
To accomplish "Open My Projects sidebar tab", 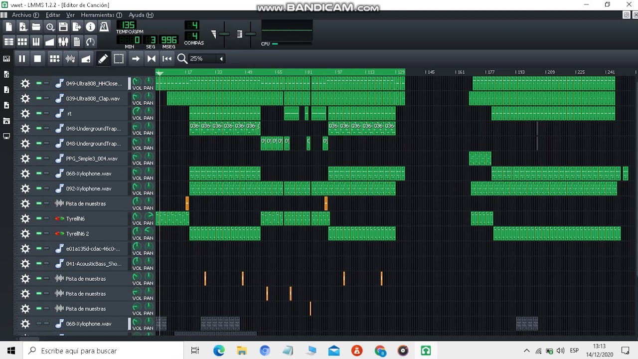I will [6, 74].
